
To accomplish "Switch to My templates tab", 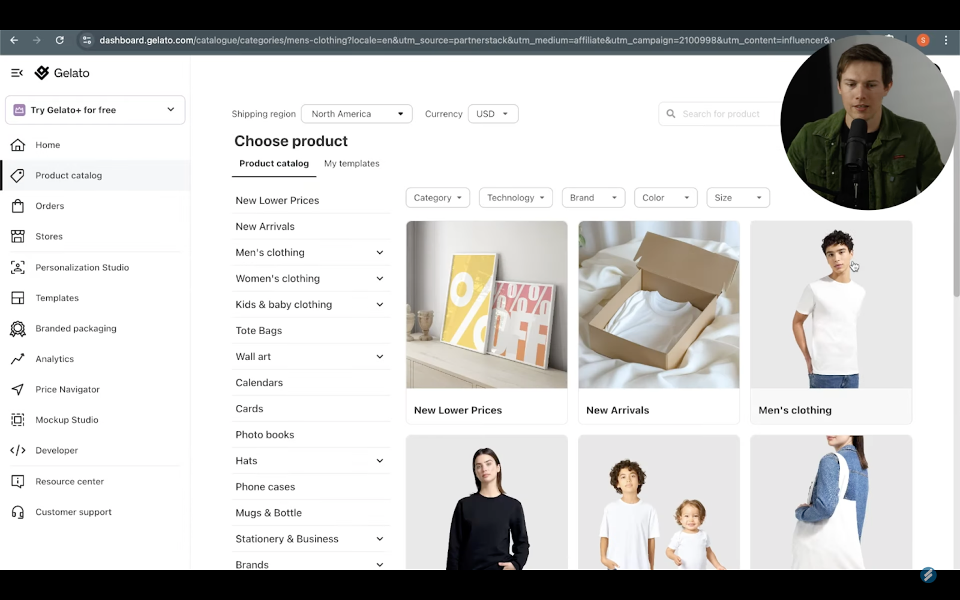I will coord(352,163).
